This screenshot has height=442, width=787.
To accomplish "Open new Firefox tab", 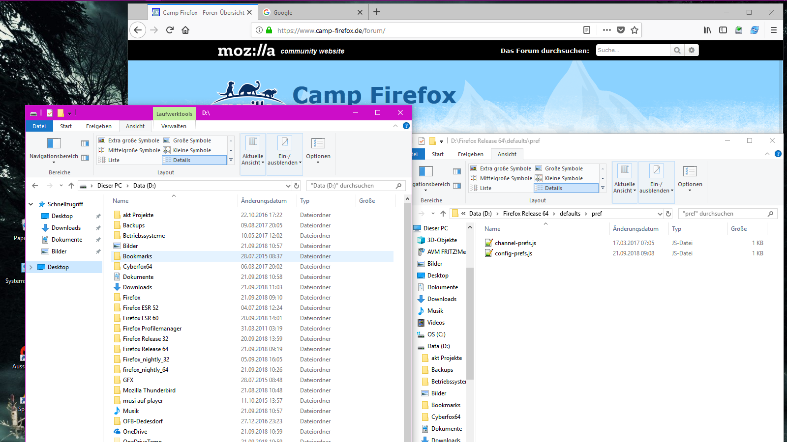I will click(377, 12).
